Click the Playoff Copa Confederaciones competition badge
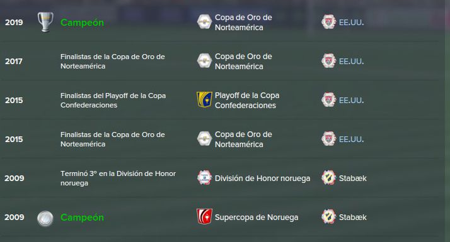This screenshot has width=450, height=242. 204,100
